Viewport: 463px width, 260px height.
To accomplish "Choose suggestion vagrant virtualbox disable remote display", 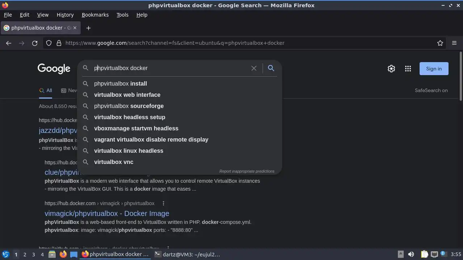I will click(x=179, y=139).
